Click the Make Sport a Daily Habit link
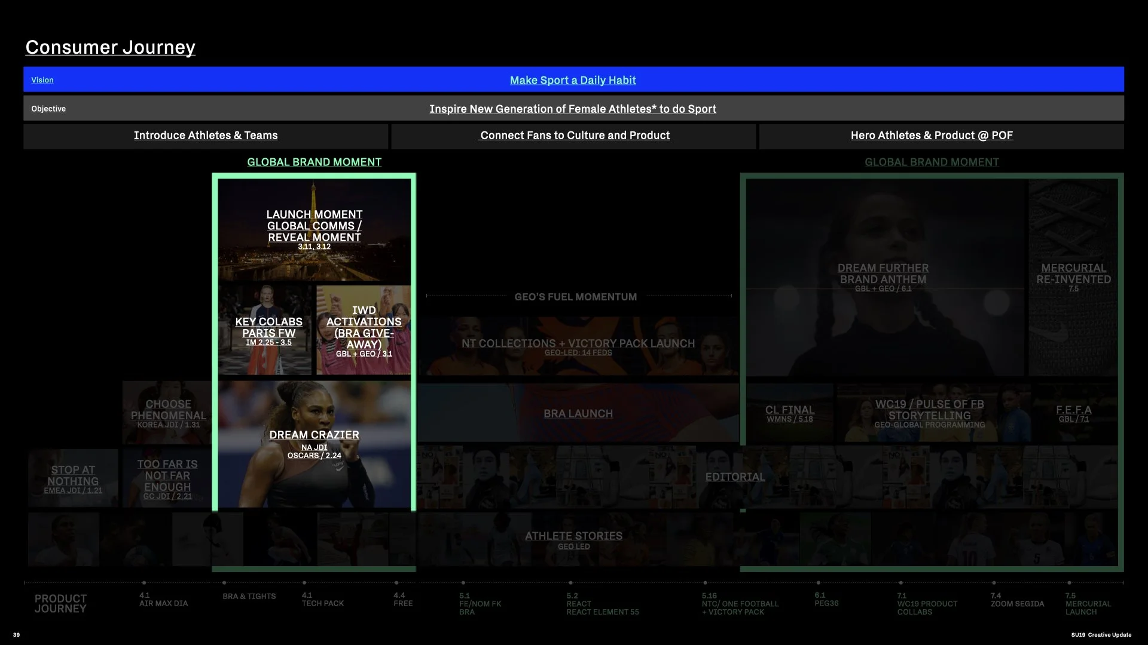 pos(572,80)
